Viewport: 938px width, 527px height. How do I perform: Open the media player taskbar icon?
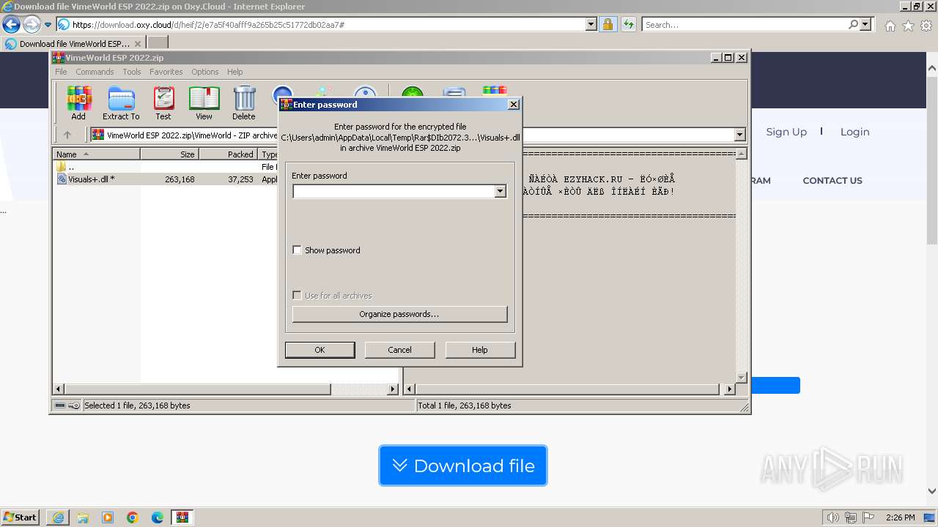click(108, 517)
